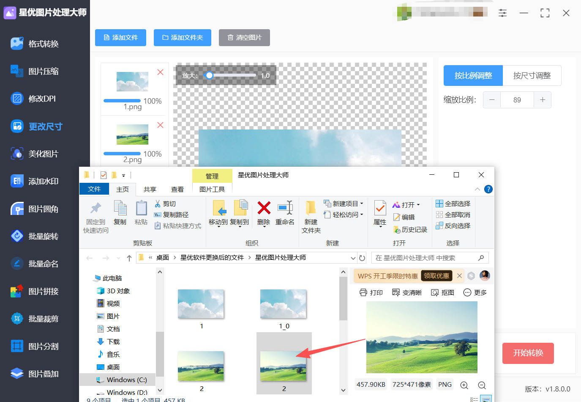Click 反向选择 in the Explorer ribbon
This screenshot has height=402, width=581.
pyautogui.click(x=453, y=226)
